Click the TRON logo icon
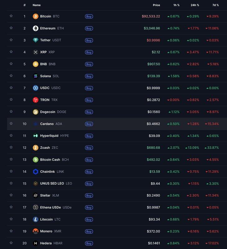The height and width of the screenshot is (249, 227). click(x=35, y=100)
